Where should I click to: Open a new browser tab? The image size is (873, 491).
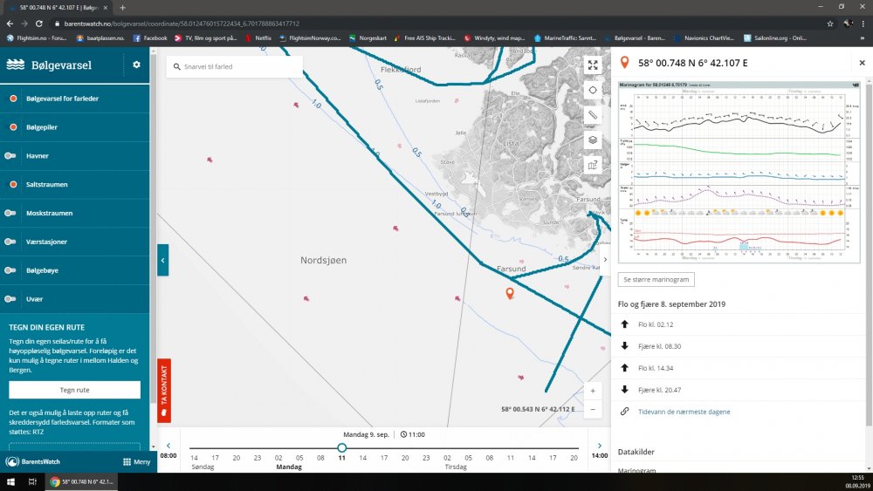click(x=122, y=7)
